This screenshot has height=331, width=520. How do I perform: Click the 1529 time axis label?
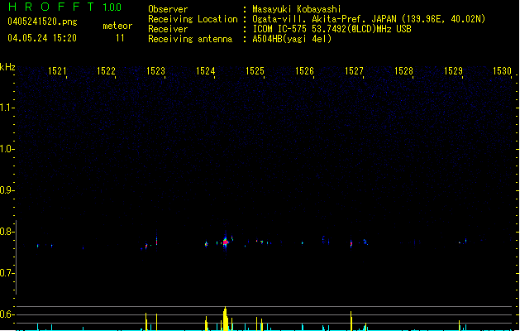point(453,71)
